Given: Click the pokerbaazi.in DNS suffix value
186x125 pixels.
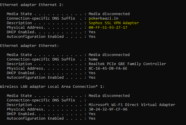Looking at the screenshot, I should pos(104,18).
